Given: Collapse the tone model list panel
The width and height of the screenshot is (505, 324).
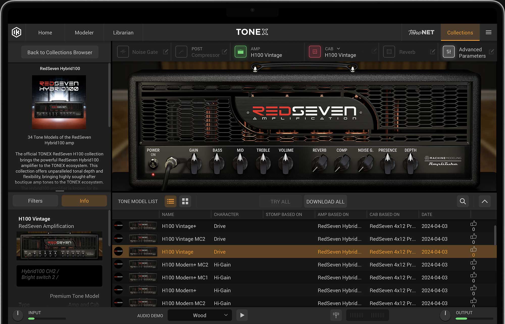Looking at the screenshot, I should 484,201.
